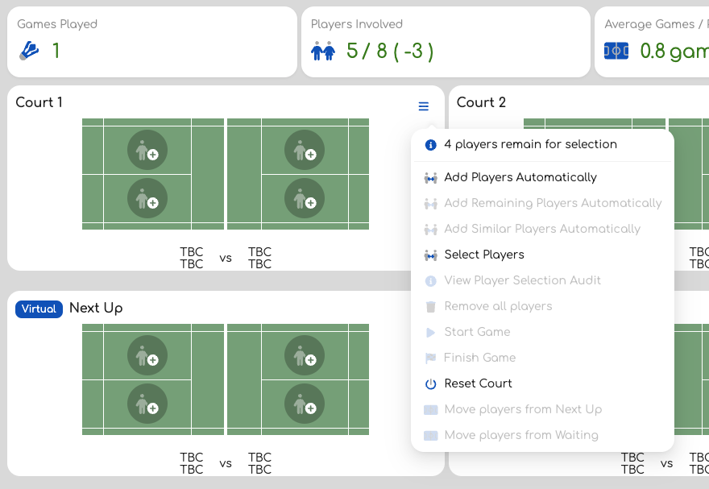The height and width of the screenshot is (489, 709).
Task: Choose Add Players Automatically menu entry
Action: pyautogui.click(x=520, y=177)
